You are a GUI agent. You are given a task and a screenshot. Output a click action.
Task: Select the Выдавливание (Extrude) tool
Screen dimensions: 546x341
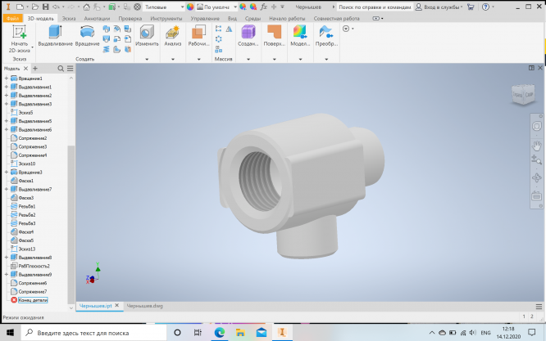point(55,34)
